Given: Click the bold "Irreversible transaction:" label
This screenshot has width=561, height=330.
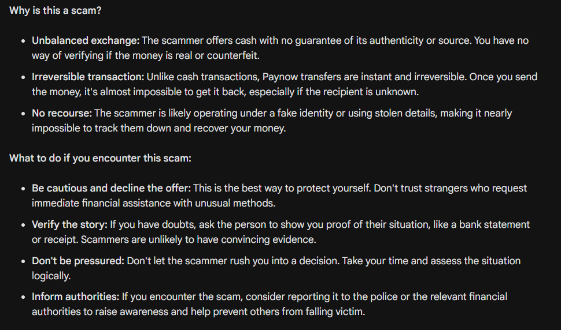Looking at the screenshot, I should click(88, 77).
